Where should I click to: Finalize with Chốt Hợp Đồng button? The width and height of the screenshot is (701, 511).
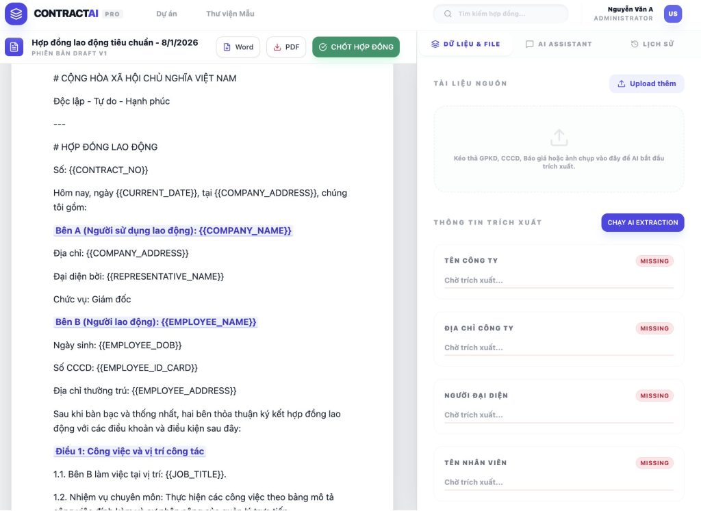coord(355,47)
